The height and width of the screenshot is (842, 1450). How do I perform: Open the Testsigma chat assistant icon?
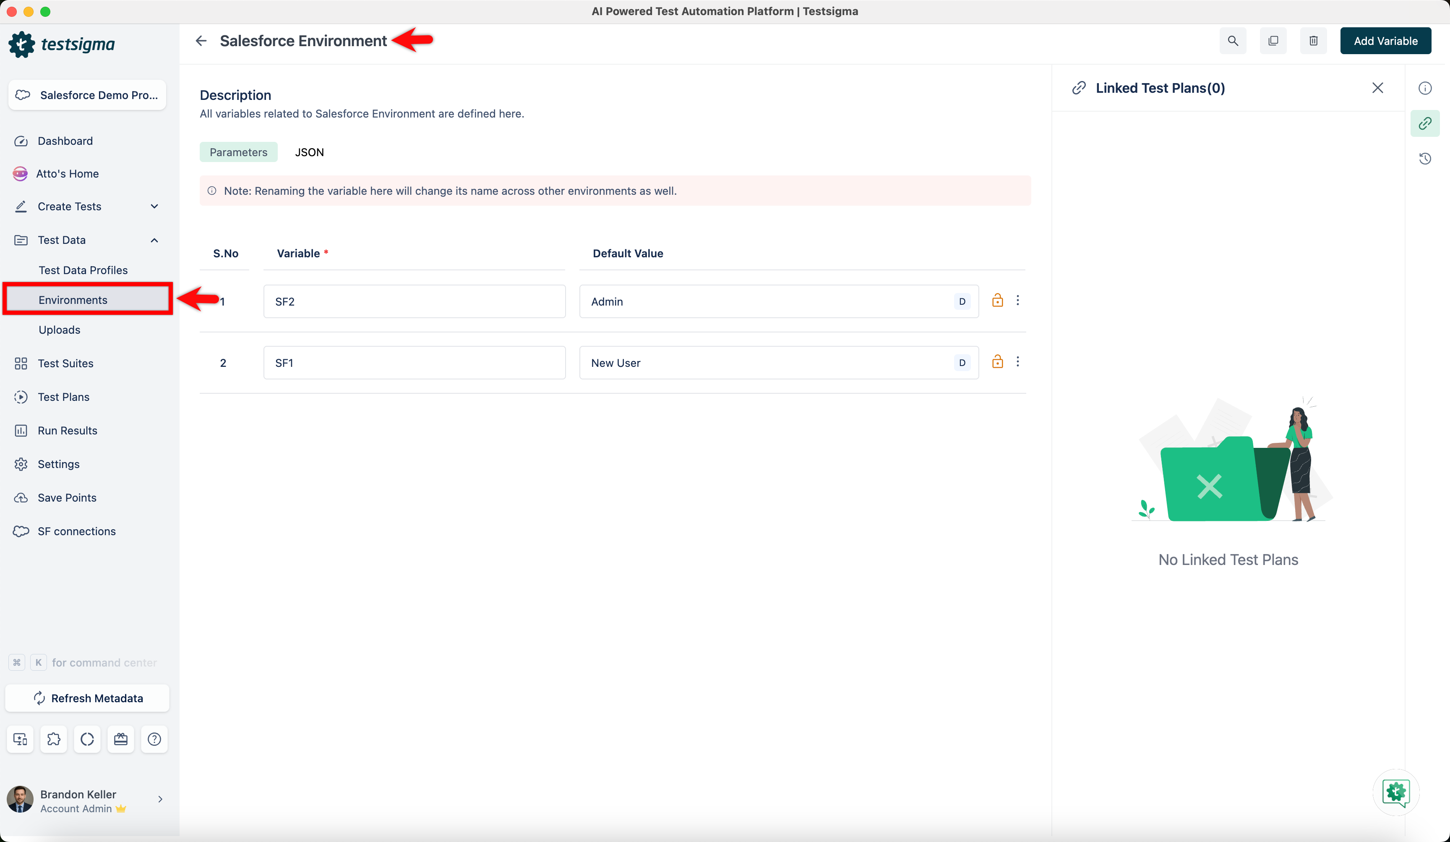[x=1396, y=792]
